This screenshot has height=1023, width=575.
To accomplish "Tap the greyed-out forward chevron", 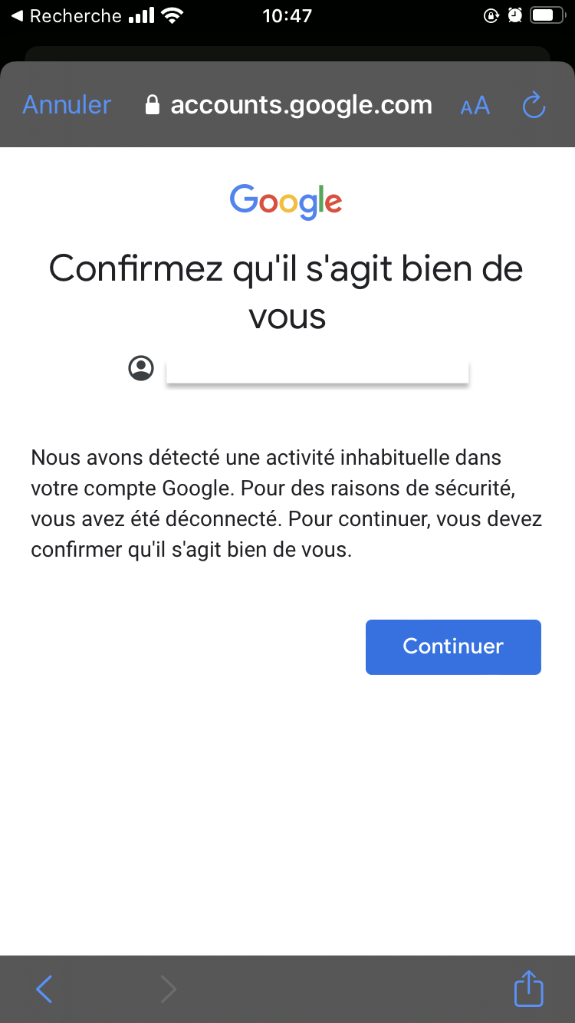I will [x=168, y=989].
